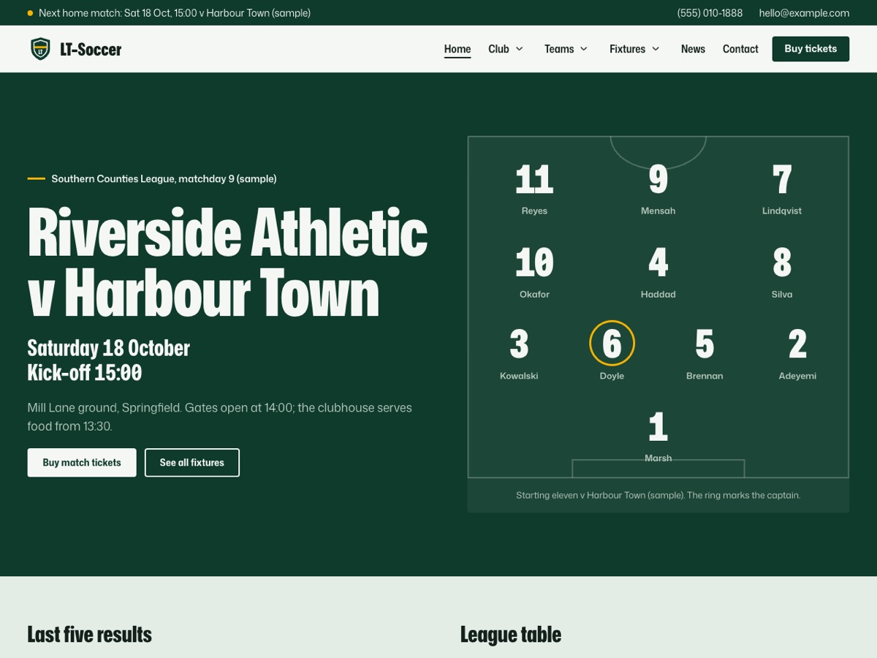Viewport: 877px width, 658px height.
Task: Click the League table heading
Action: pyautogui.click(x=511, y=634)
